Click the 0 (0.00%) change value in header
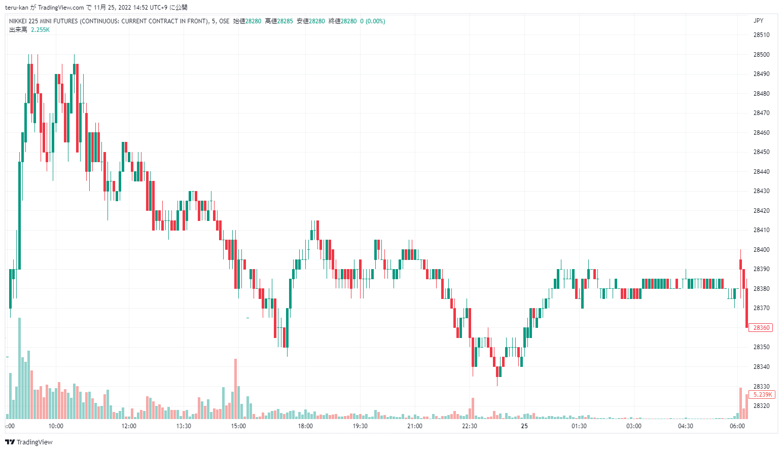This screenshot has height=451, width=783. click(x=373, y=21)
